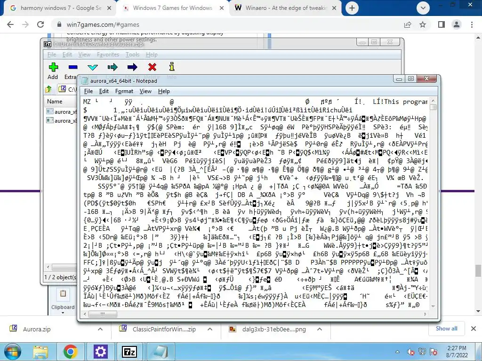
Task: Click Notepad scroll down arrow
Action: click(433, 306)
